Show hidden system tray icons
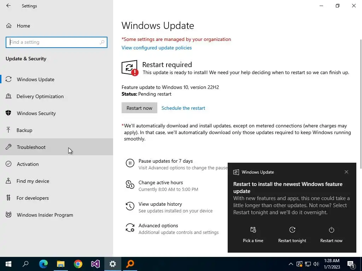Viewport: 362px width, 271px height. tap(291, 264)
